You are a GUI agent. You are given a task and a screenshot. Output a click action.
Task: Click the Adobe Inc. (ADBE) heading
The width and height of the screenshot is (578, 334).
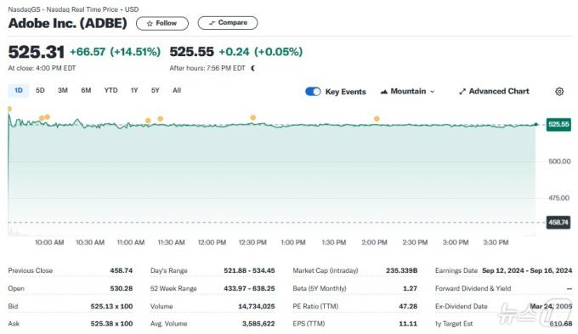tap(68, 23)
